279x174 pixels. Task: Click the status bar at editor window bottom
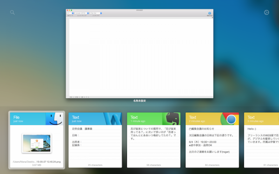click(x=139, y=97)
